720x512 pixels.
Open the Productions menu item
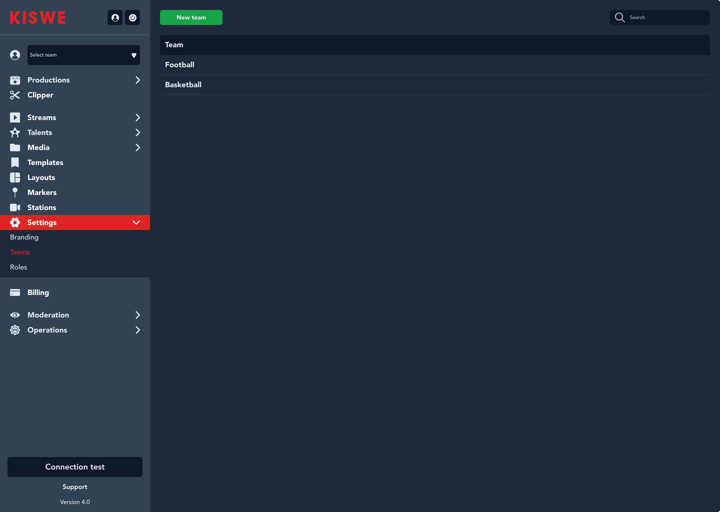48,80
